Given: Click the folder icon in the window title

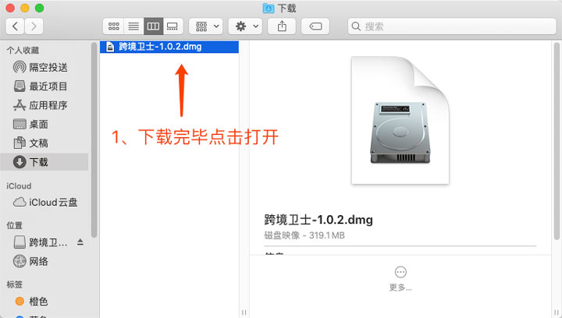Looking at the screenshot, I should [269, 8].
